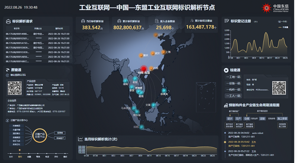Click the 标识登记注册 chart legend entry
The height and width of the screenshot is (163, 298).
pyautogui.click(x=283, y=27)
